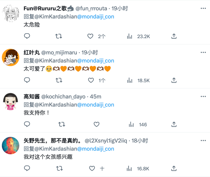Viewport: 210px width, 177px height.
Task: Retweet the 我对这个女孩感兴趣 tweet
Action: [59, 169]
